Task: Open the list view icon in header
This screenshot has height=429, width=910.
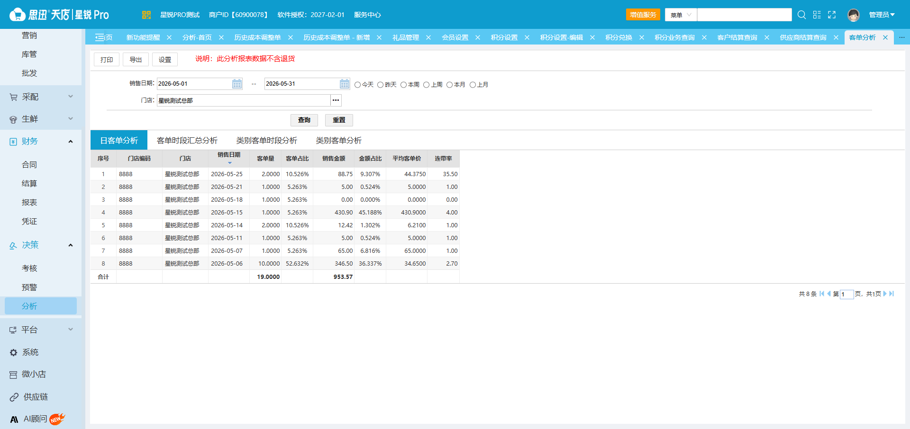Action: [x=817, y=15]
